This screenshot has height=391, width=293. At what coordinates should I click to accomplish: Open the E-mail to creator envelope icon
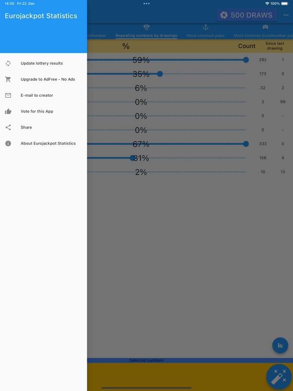pyautogui.click(x=8, y=95)
